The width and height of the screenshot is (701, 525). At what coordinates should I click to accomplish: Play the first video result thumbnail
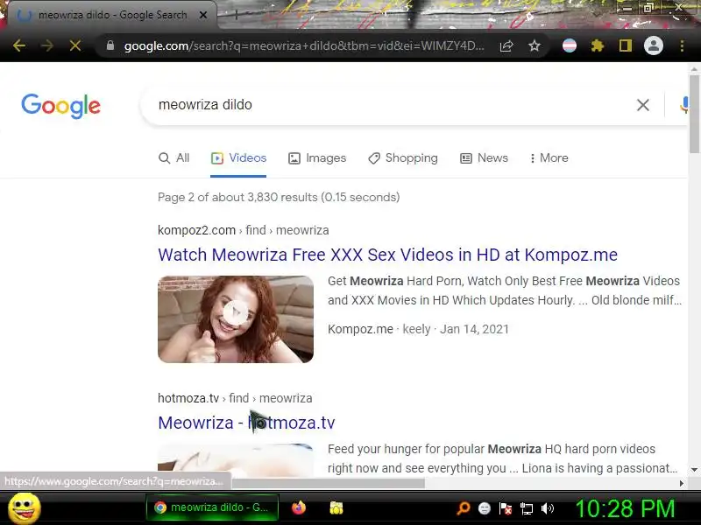tap(236, 319)
